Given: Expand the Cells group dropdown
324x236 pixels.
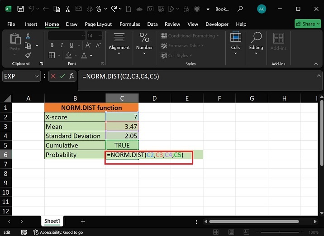Looking at the screenshot, I should [236, 54].
